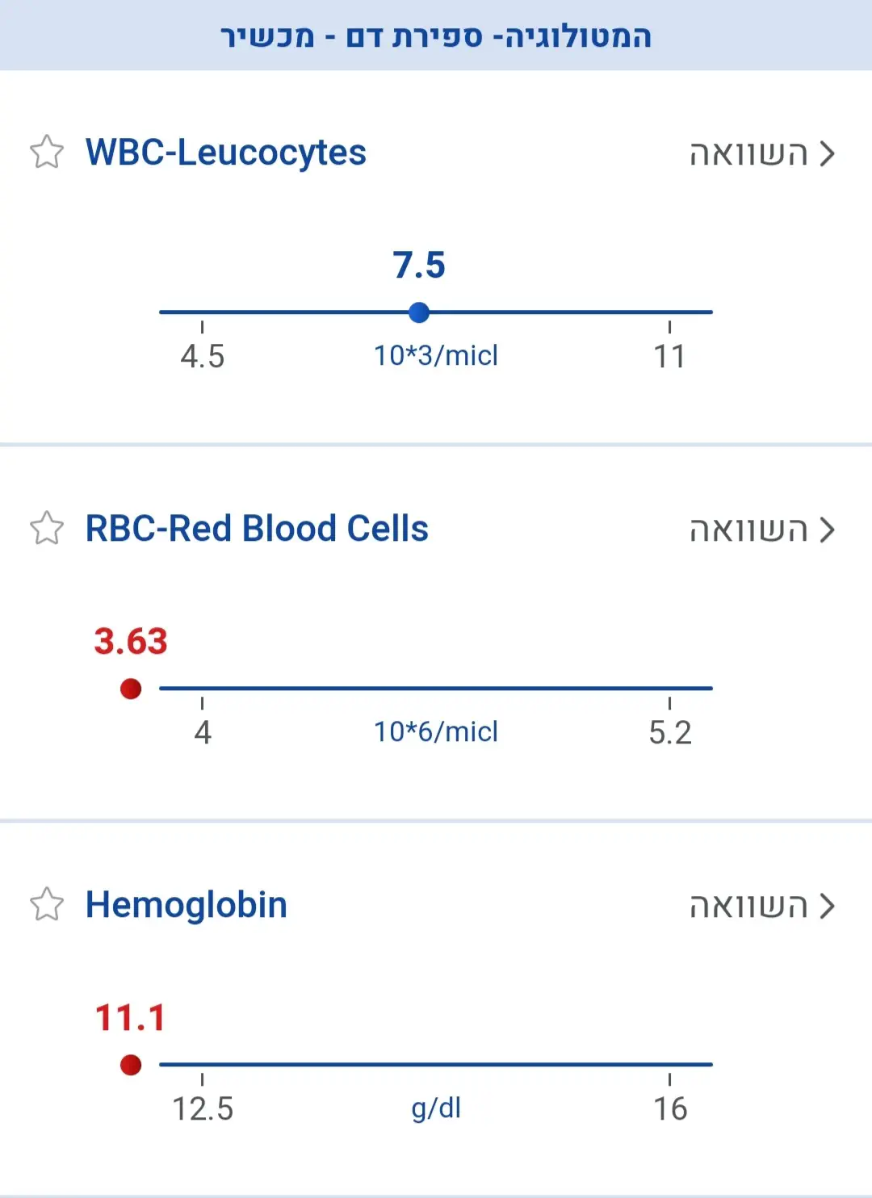Tap the השוואה link beside Hemoglobin
Image resolution: width=872 pixels, height=1198 pixels.
pos(748,906)
